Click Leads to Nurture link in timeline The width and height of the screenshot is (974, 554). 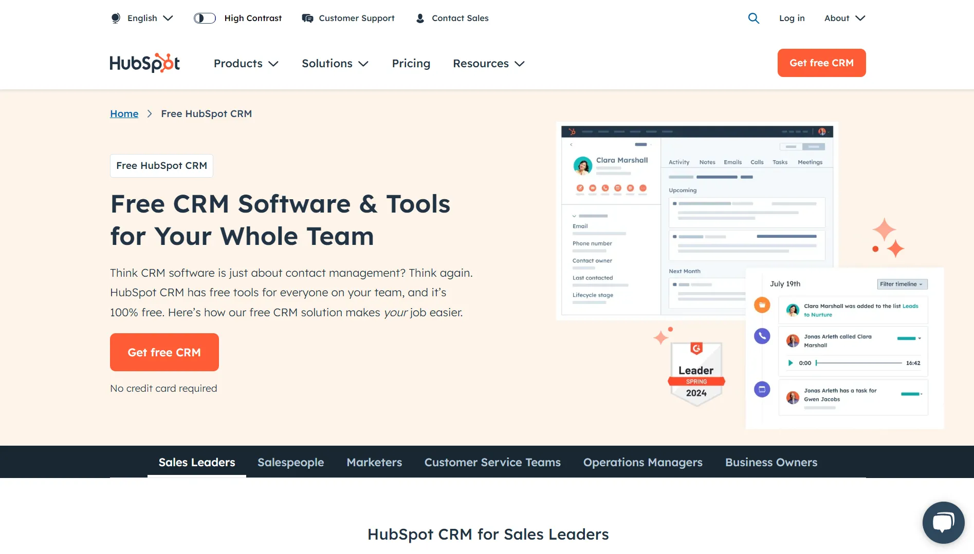coord(861,310)
